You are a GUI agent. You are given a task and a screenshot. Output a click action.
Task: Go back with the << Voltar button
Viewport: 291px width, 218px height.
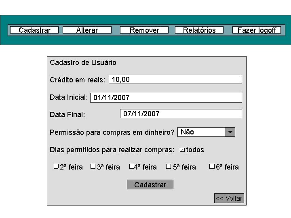click(229, 198)
